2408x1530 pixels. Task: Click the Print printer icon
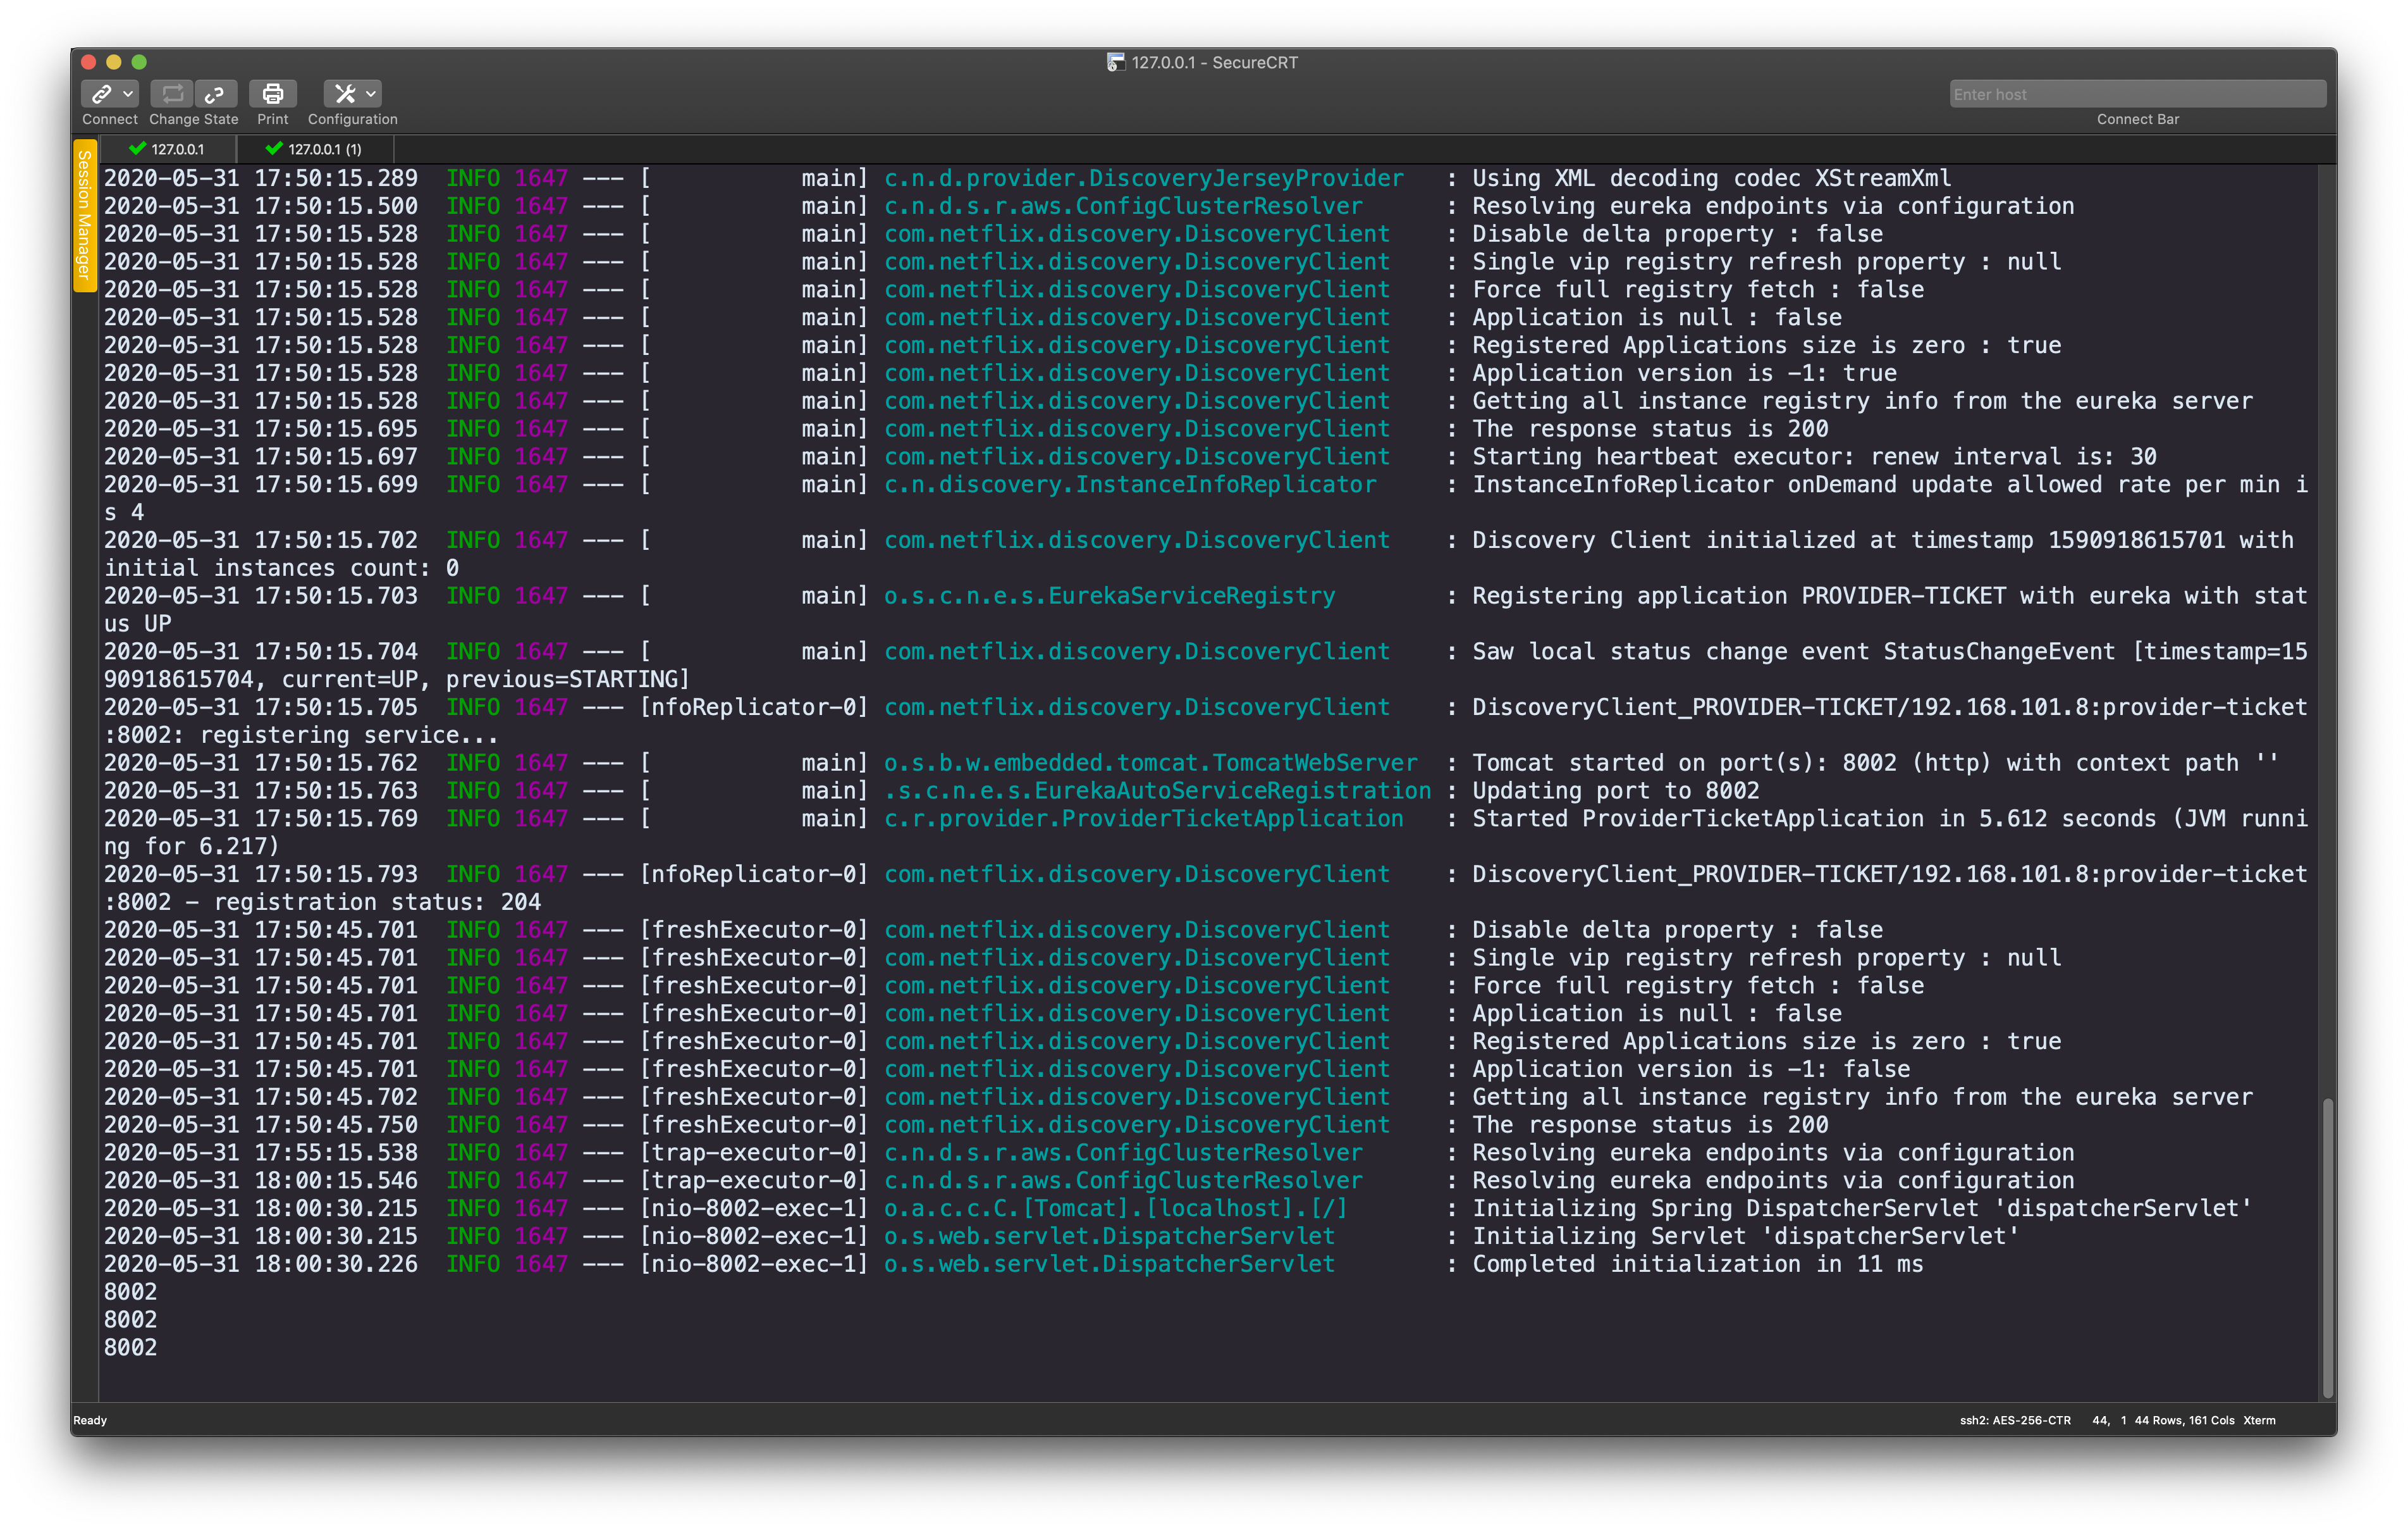pos(272,94)
